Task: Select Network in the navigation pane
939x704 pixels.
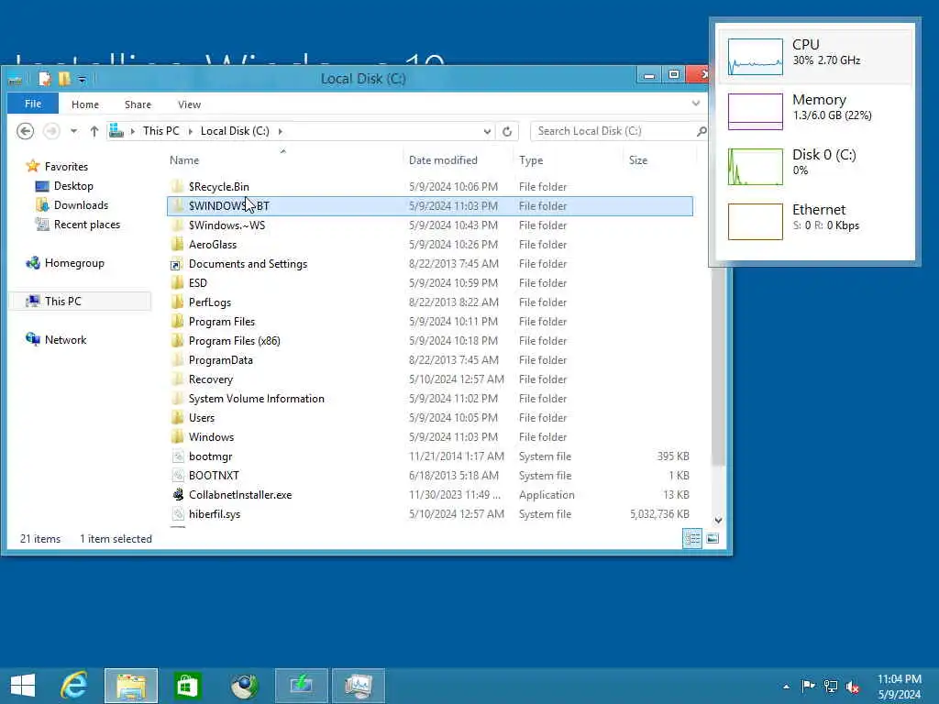Action: pyautogui.click(x=65, y=339)
